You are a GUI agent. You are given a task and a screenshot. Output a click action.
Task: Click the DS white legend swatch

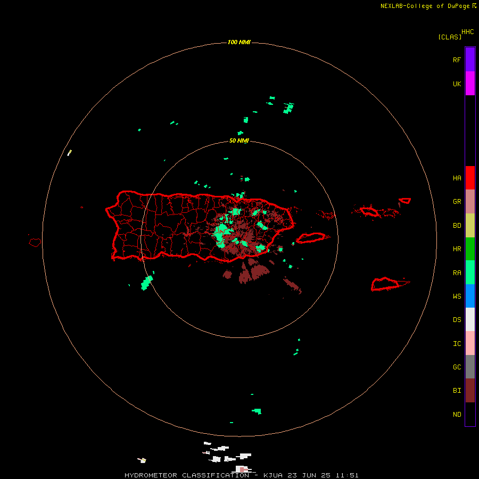[470, 319]
